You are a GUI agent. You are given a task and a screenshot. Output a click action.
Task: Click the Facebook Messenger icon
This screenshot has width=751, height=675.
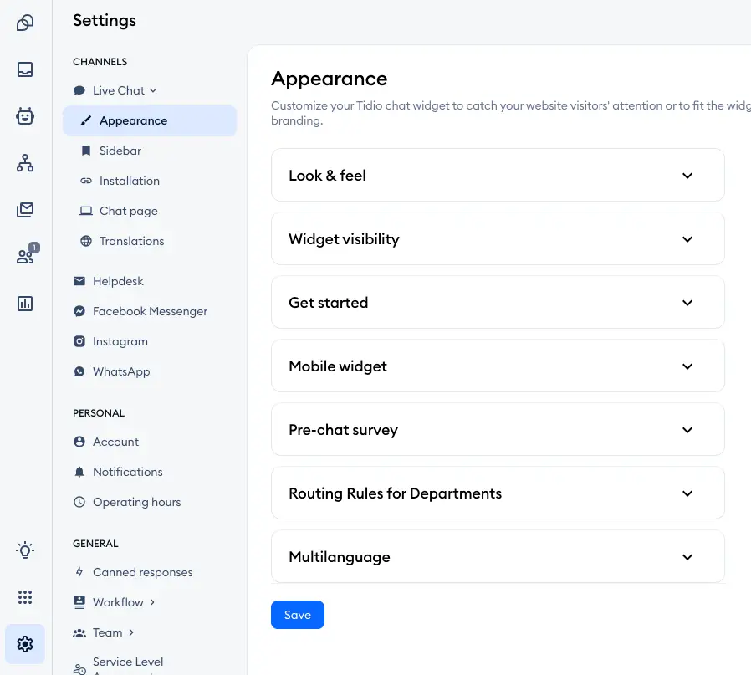point(79,311)
